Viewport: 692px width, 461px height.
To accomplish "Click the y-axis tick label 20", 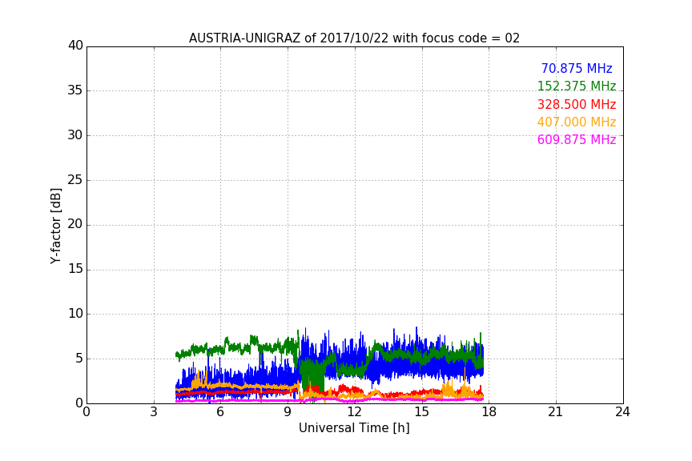I will pyautogui.click(x=75, y=225).
